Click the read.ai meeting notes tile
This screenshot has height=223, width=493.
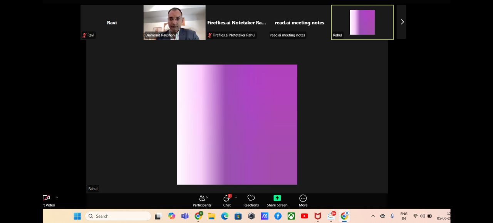click(x=299, y=22)
